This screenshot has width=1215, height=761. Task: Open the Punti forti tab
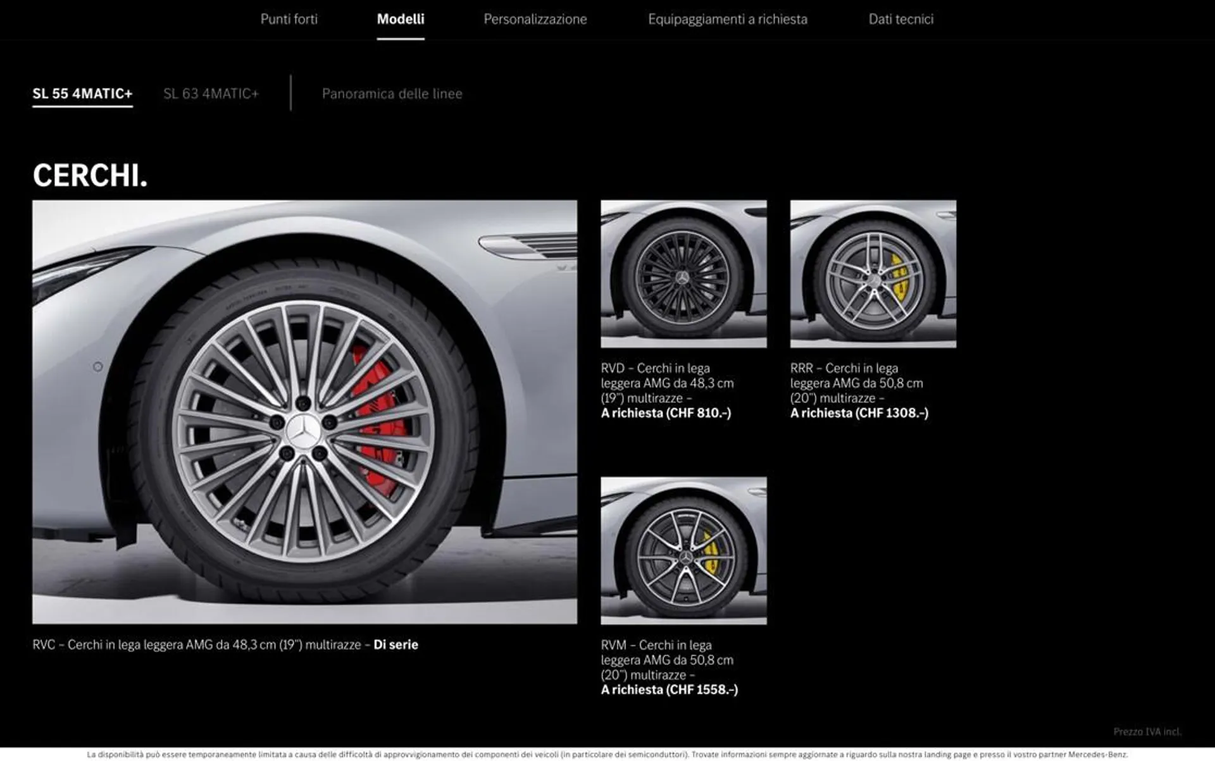click(x=289, y=19)
